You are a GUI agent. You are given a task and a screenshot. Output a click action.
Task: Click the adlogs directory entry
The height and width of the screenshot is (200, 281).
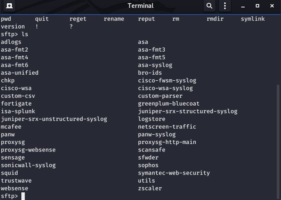pyautogui.click(x=11, y=42)
